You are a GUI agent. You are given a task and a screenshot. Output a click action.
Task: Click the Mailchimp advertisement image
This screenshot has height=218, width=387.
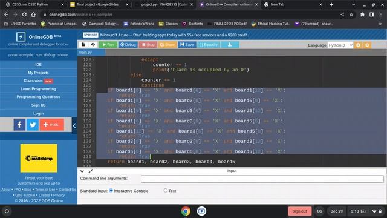tap(39, 158)
